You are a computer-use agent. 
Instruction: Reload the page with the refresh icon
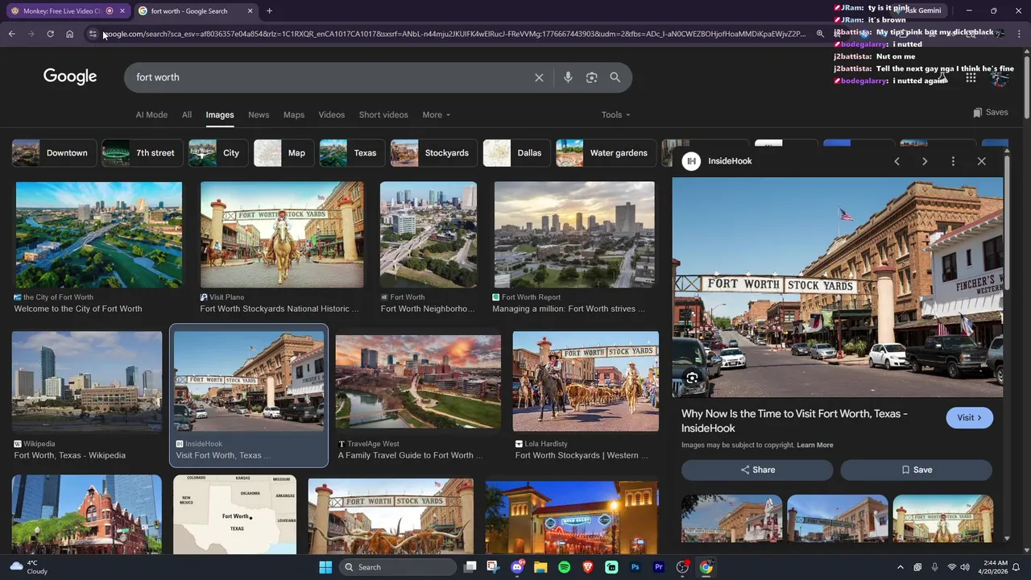click(x=50, y=34)
